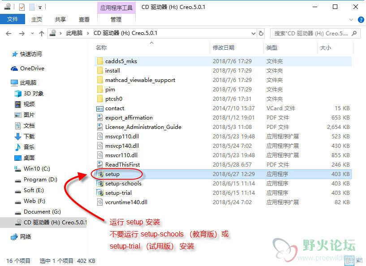366x266 pixels.
Task: Select the pim folder icon
Action: 100,90
